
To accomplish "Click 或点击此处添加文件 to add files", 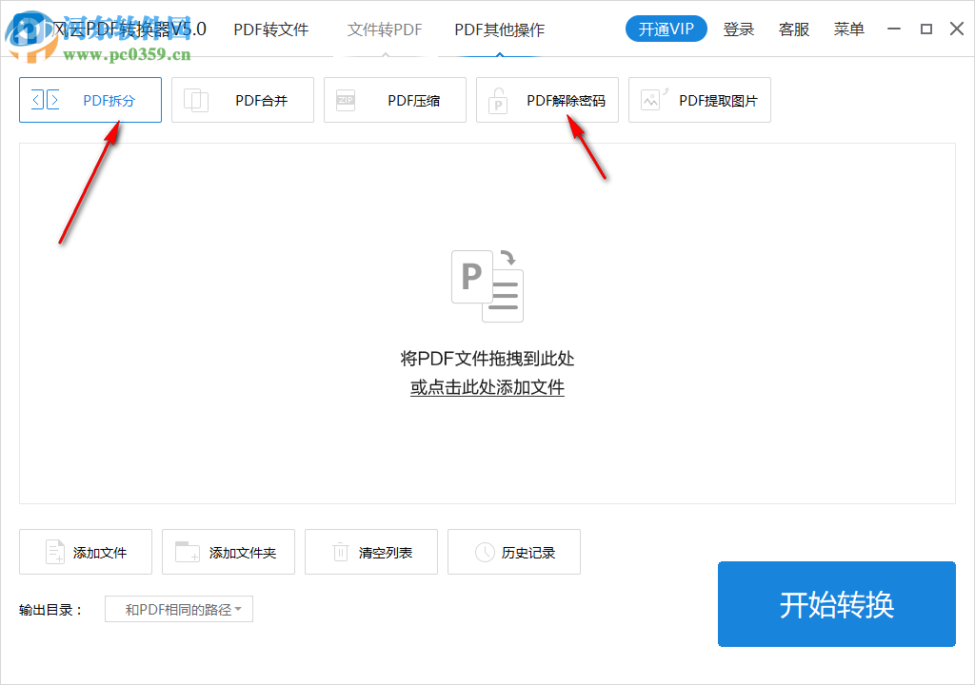I will coord(487,387).
